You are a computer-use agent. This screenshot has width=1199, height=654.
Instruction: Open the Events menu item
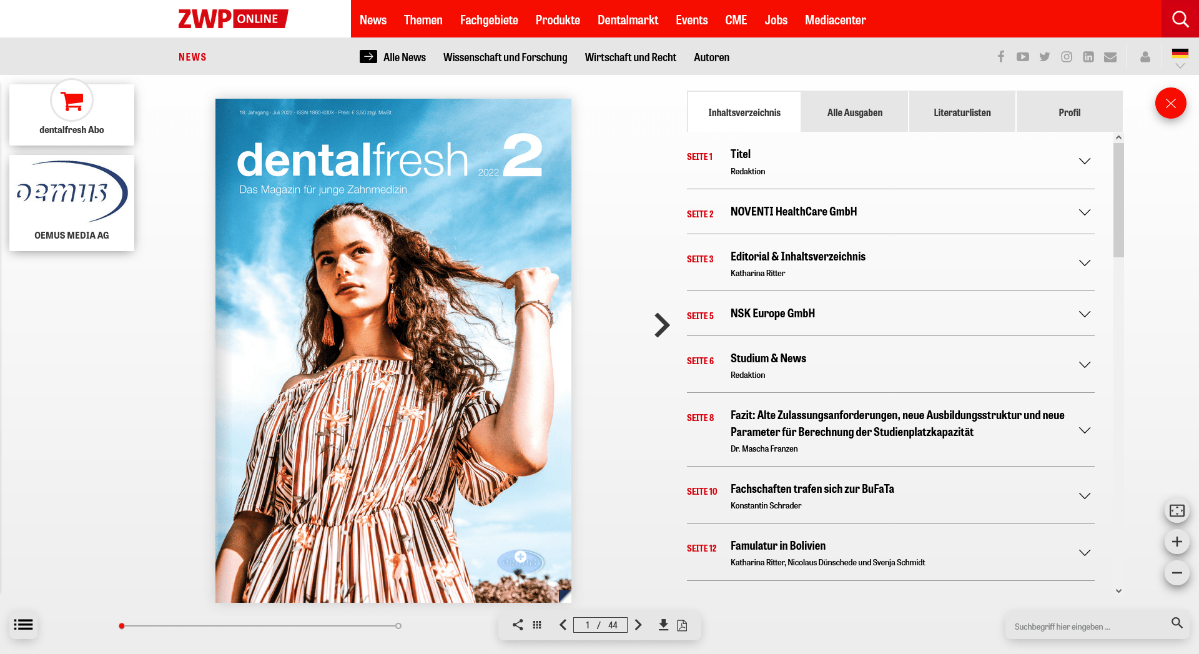[691, 20]
